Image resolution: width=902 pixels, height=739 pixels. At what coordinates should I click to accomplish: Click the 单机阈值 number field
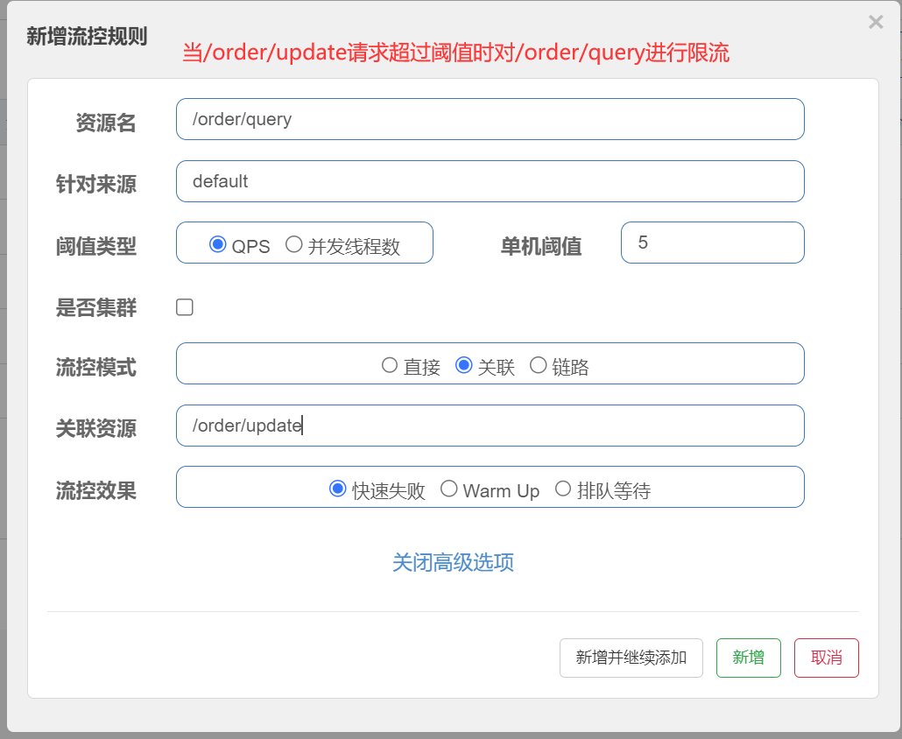point(711,243)
